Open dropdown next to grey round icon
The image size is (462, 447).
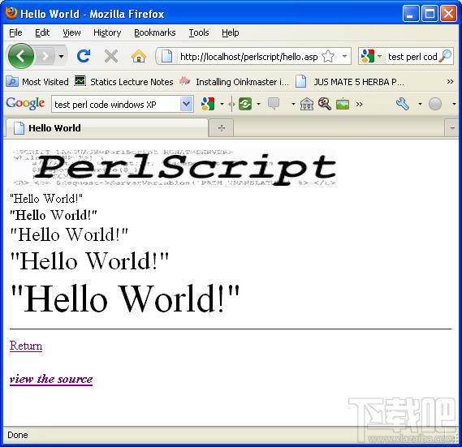[x=454, y=104]
